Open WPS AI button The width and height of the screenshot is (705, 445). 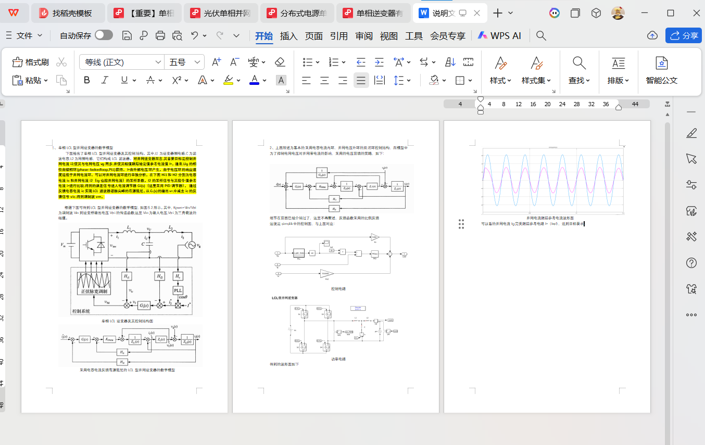[x=499, y=35]
